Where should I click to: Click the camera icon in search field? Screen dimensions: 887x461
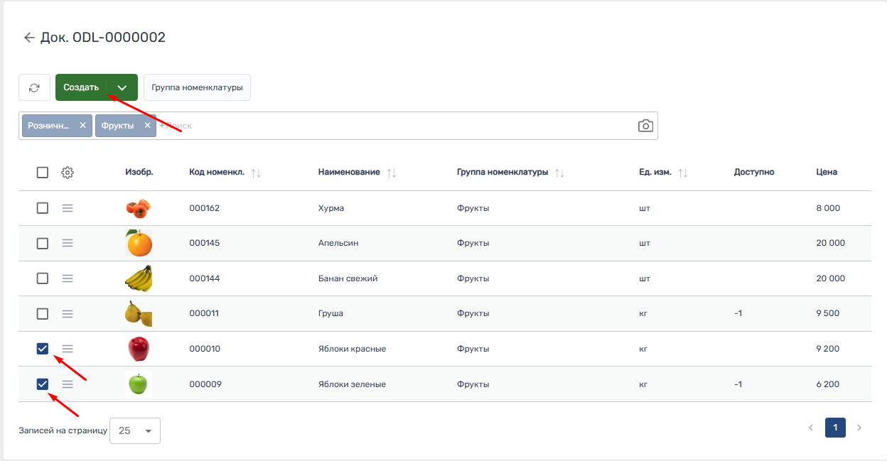645,126
